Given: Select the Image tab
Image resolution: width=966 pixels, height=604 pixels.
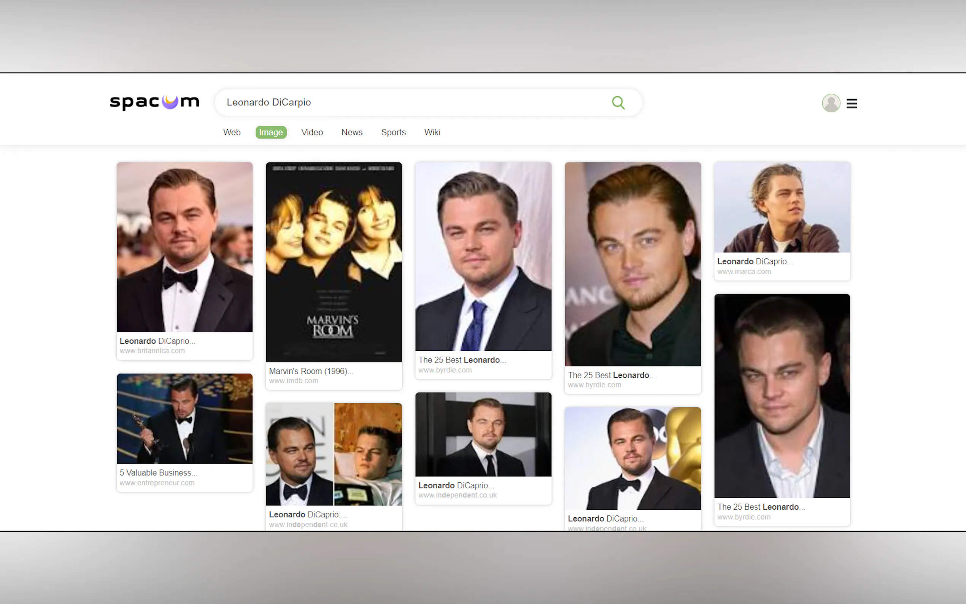Looking at the screenshot, I should [x=271, y=132].
